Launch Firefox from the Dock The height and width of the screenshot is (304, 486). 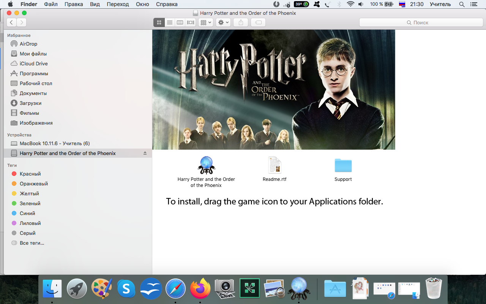[x=200, y=288]
